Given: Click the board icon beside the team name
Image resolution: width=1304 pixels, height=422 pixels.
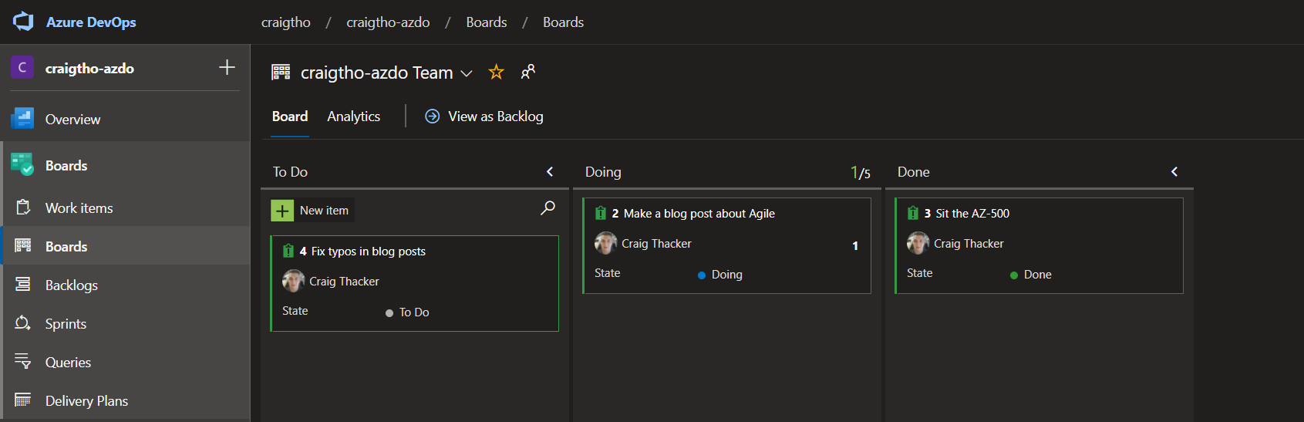Looking at the screenshot, I should click(x=281, y=73).
